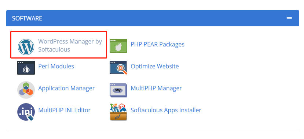Click the word Softaculous under WordPress Manager
Screen dimensions: 304x139
pyautogui.click(x=54, y=49)
